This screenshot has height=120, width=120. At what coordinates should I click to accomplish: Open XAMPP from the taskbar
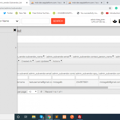(64, 117)
